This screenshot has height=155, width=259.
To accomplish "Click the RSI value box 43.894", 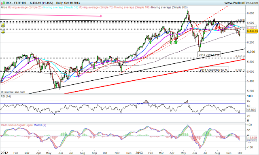I will (x=252, y=110).
